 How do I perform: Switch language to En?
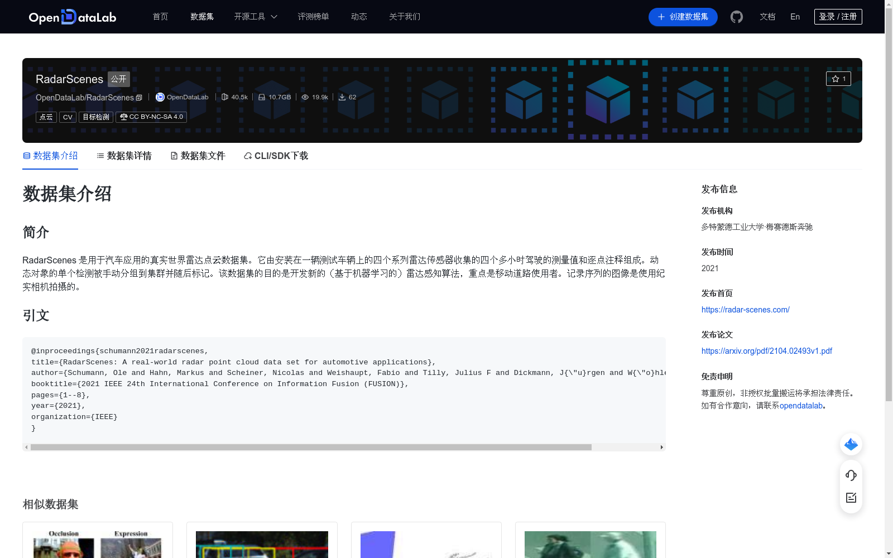pyautogui.click(x=795, y=17)
